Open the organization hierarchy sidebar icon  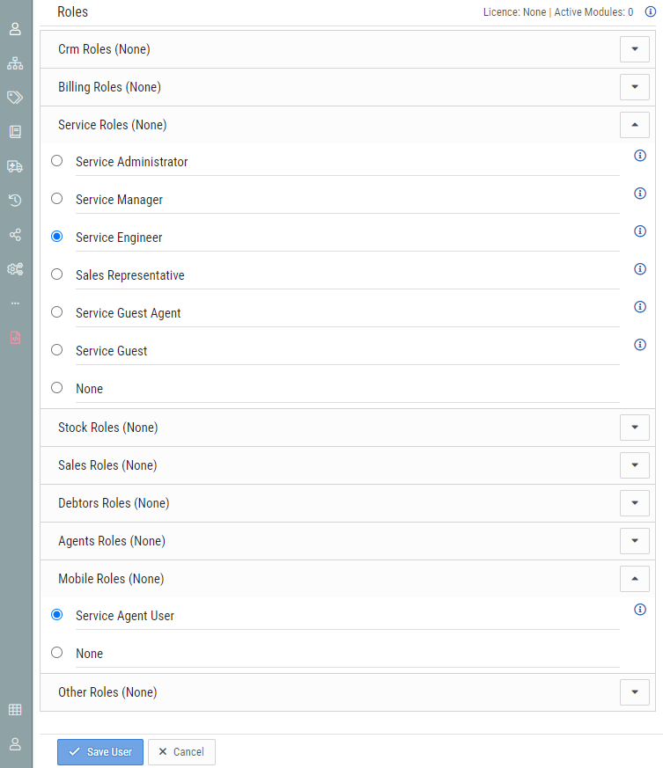point(15,63)
